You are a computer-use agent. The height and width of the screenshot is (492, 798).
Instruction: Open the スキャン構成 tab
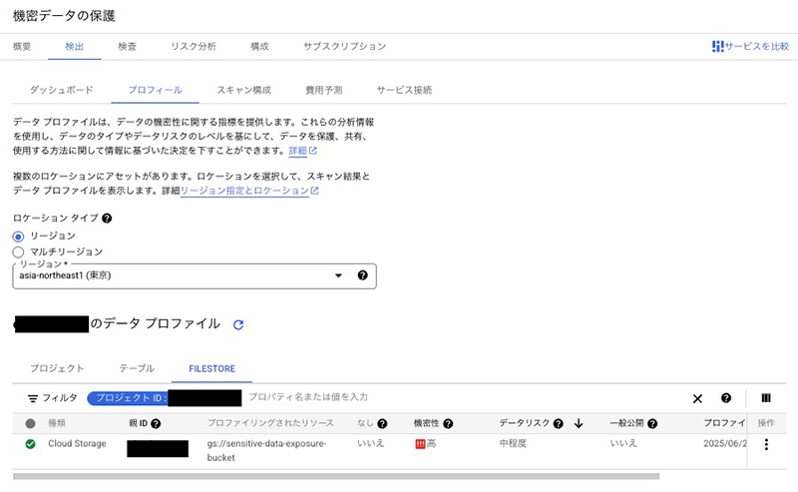coord(243,90)
